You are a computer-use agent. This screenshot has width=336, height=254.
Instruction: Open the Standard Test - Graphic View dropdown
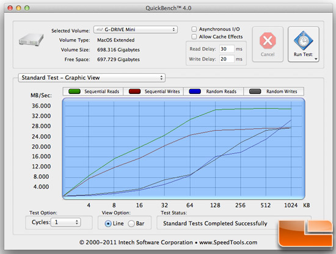pos(92,78)
